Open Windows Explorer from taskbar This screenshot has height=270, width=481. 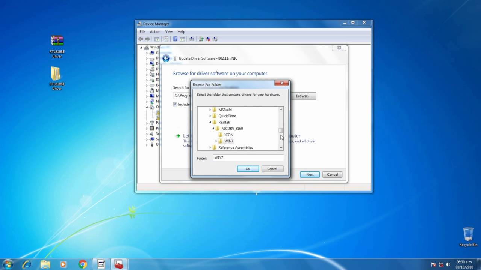[45, 264]
